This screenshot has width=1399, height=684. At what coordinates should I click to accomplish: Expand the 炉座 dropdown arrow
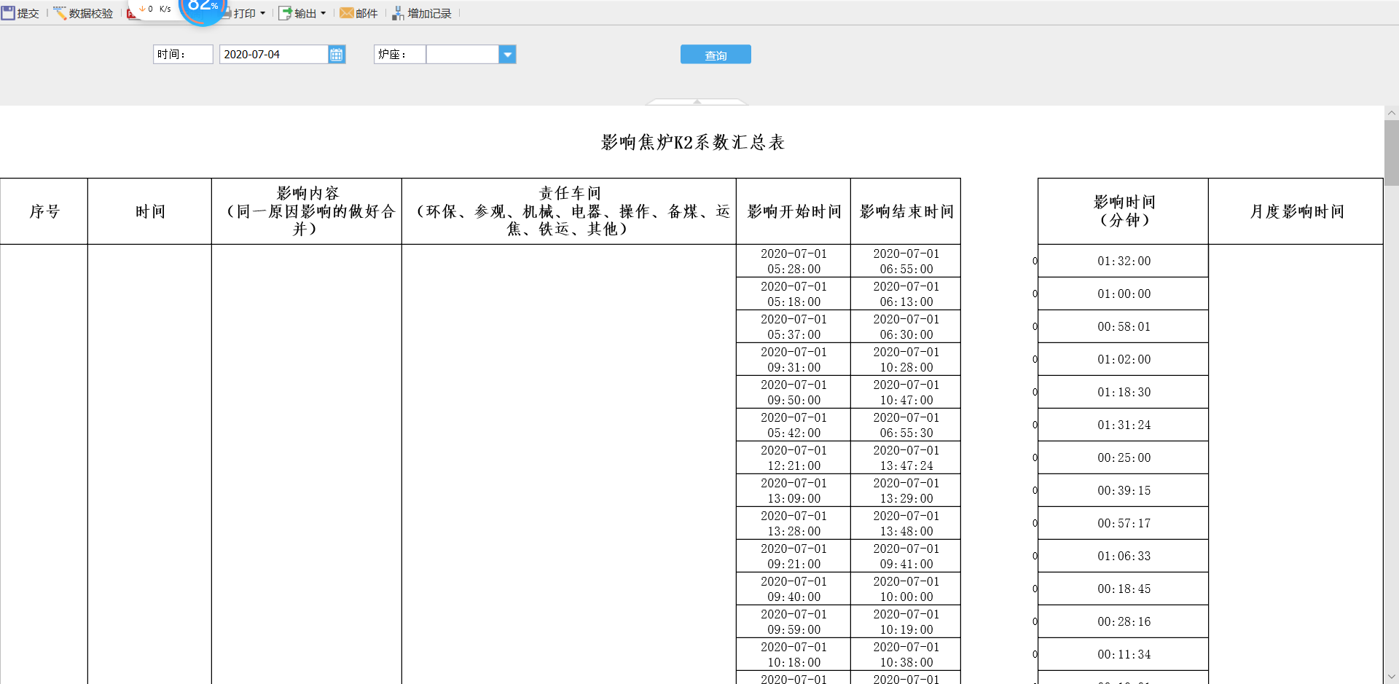[507, 55]
